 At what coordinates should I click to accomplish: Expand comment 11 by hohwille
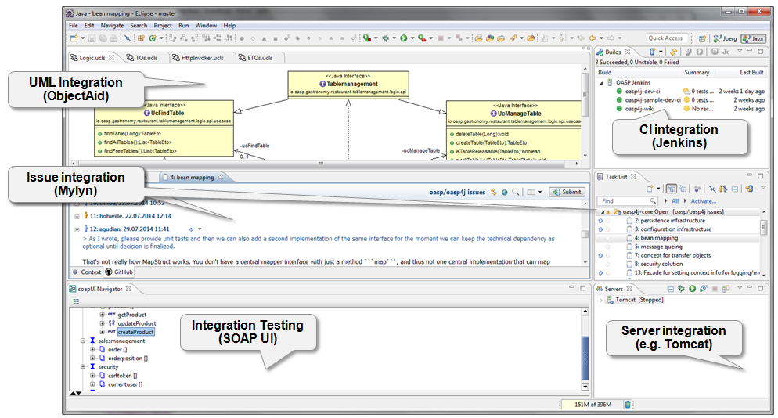77,217
